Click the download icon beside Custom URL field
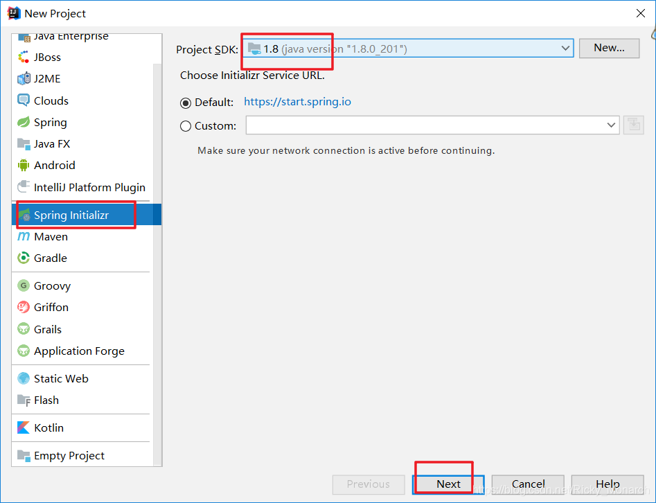 click(633, 125)
